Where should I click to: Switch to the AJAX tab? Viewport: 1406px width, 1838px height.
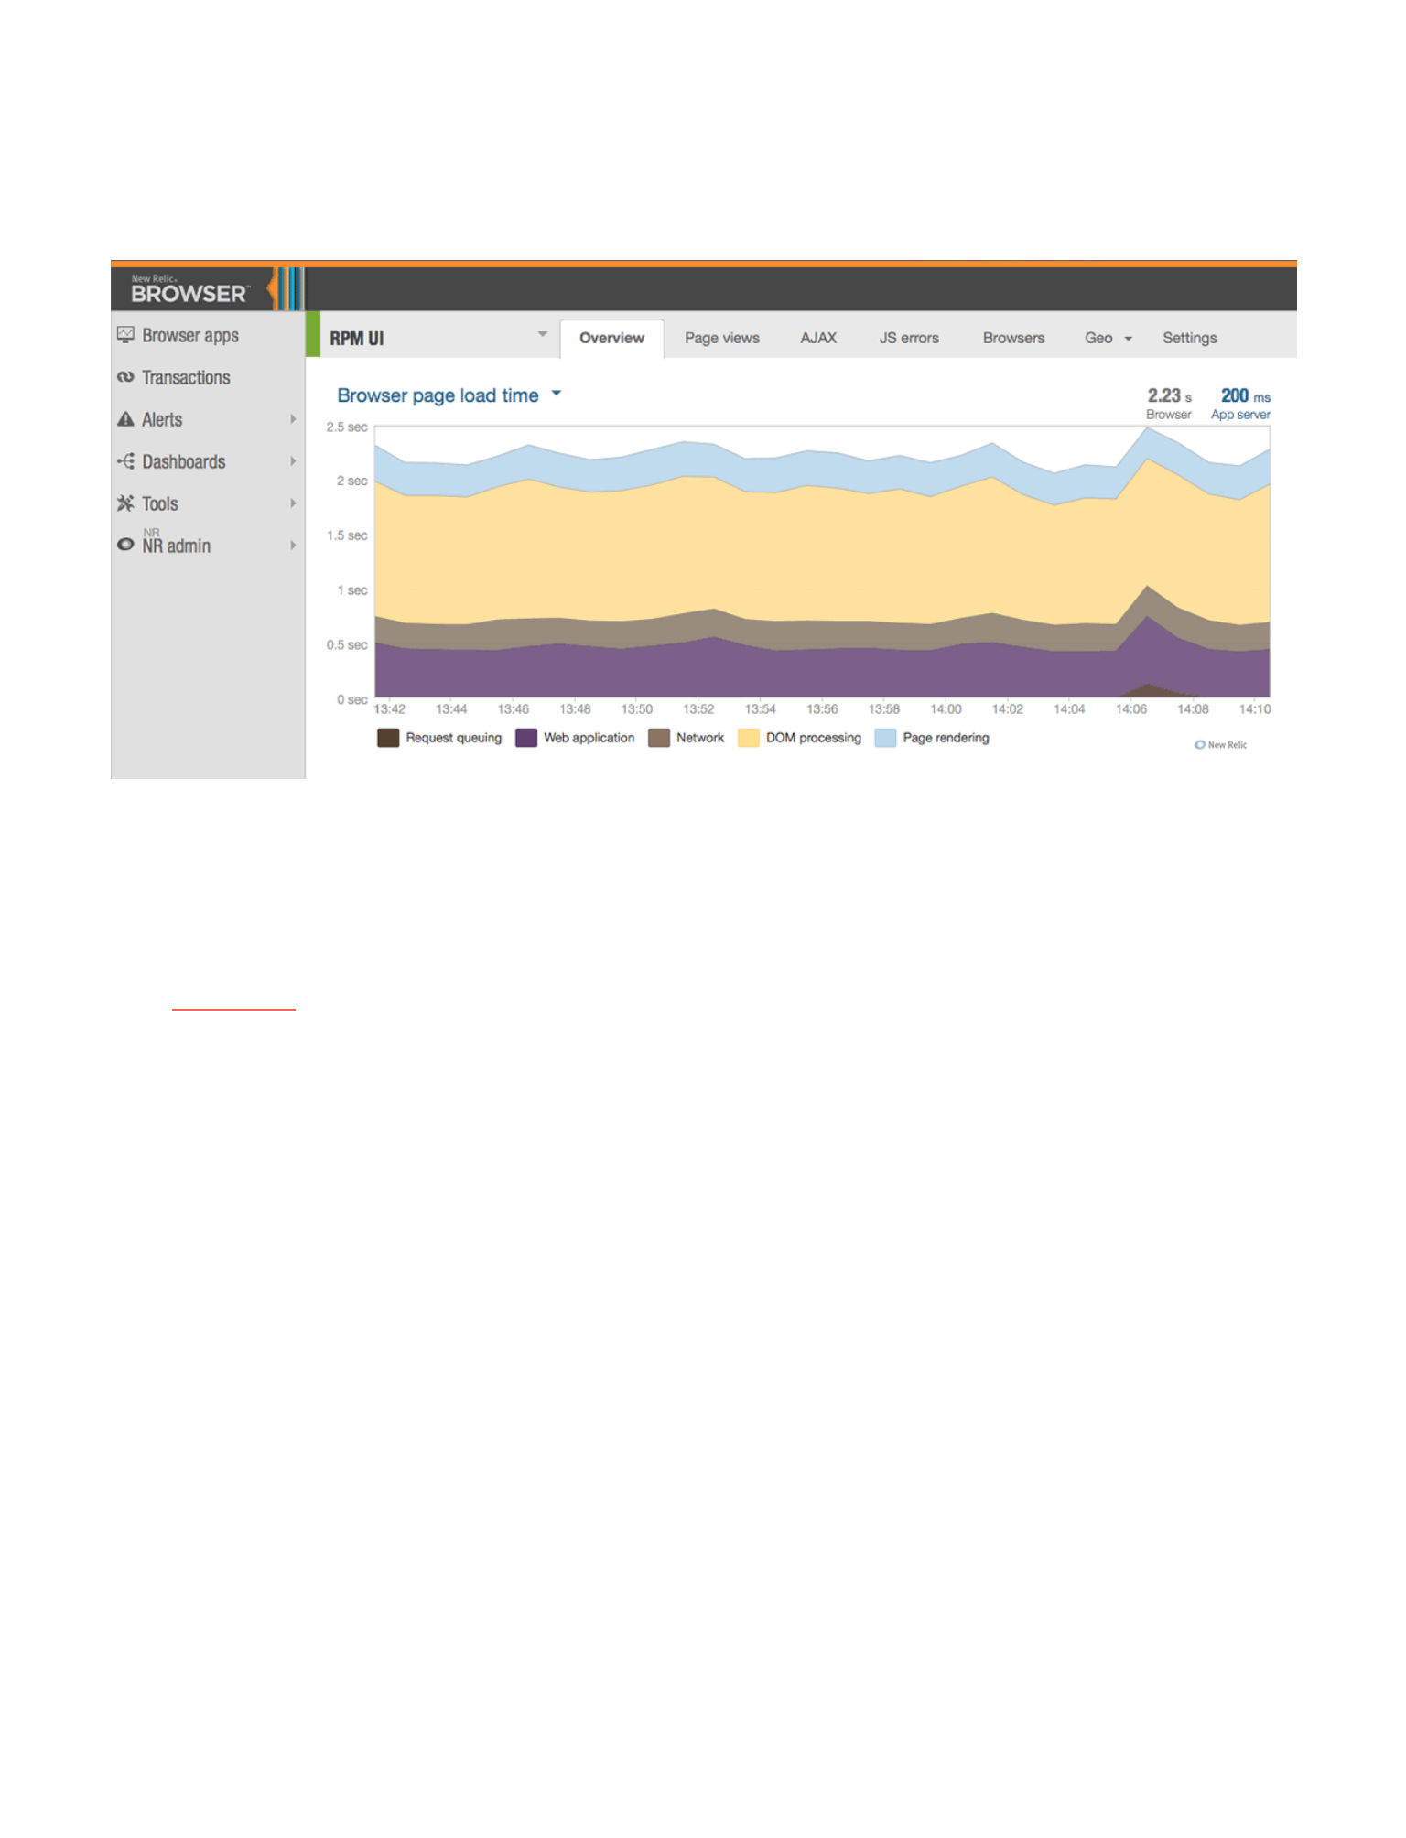click(818, 338)
